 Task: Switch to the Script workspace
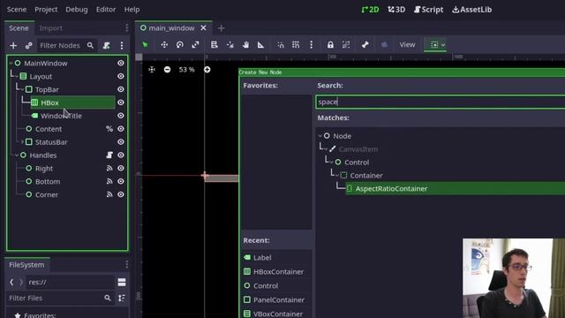428,10
